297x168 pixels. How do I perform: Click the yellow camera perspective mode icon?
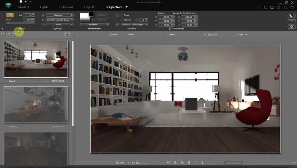[x=10, y=15]
